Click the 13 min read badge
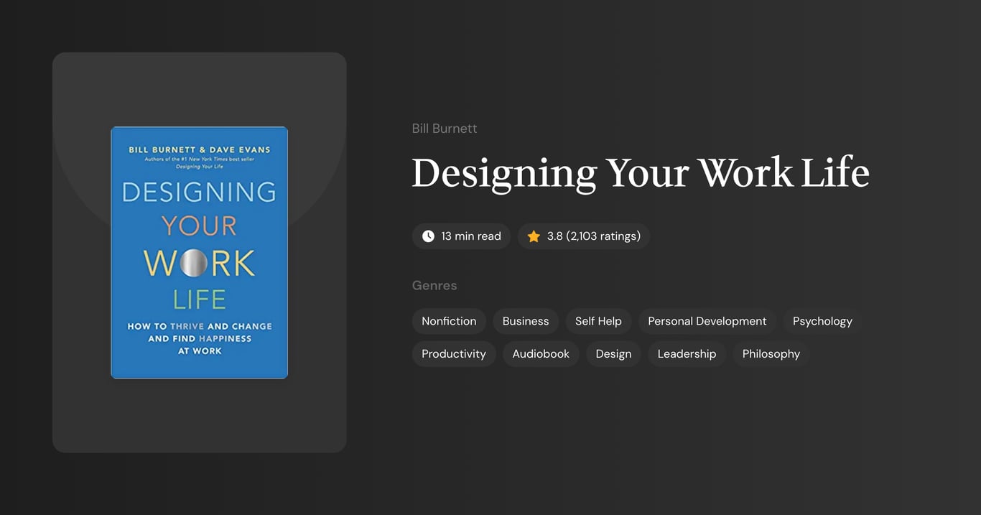 (x=461, y=236)
